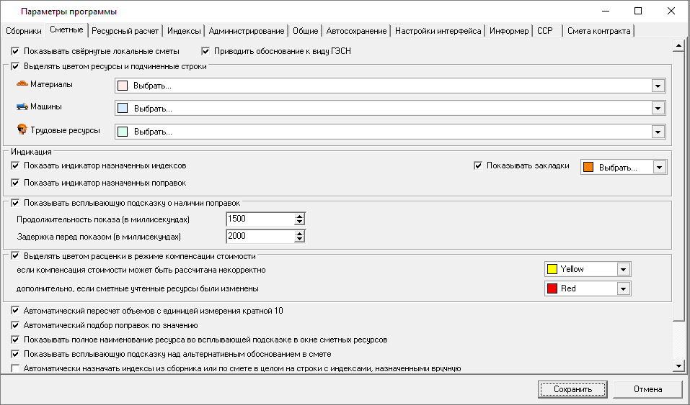
Task: Click the orange bookmarks color swatch
Action: tap(588, 167)
